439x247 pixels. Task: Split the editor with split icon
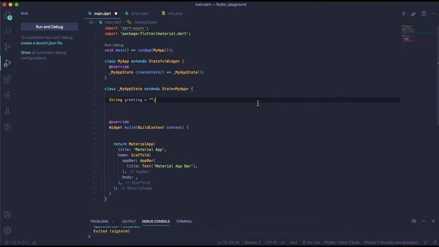tap(424, 14)
